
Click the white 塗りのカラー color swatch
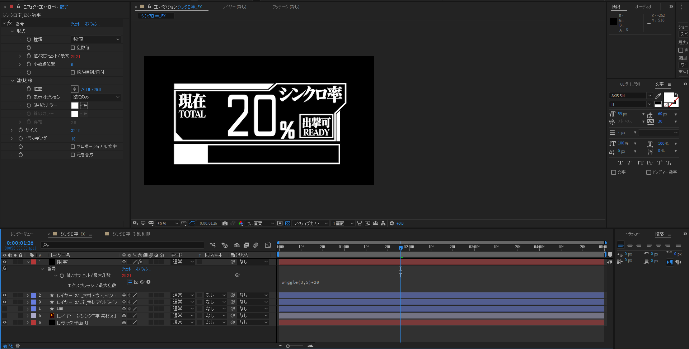(75, 105)
